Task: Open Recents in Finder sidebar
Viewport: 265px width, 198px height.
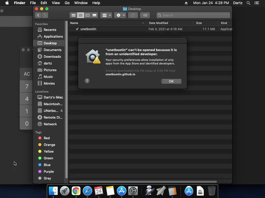Action: (49, 30)
